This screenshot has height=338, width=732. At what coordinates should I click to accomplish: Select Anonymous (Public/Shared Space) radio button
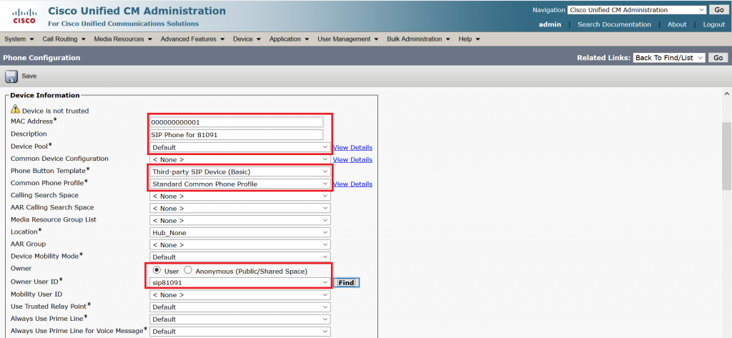tap(189, 271)
